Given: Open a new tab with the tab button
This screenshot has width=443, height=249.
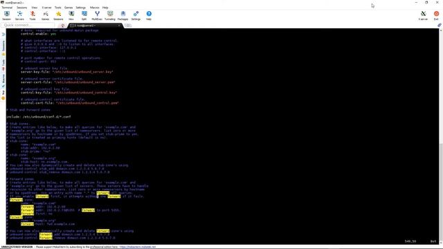Looking at the screenshot, I should [x=128, y=26].
